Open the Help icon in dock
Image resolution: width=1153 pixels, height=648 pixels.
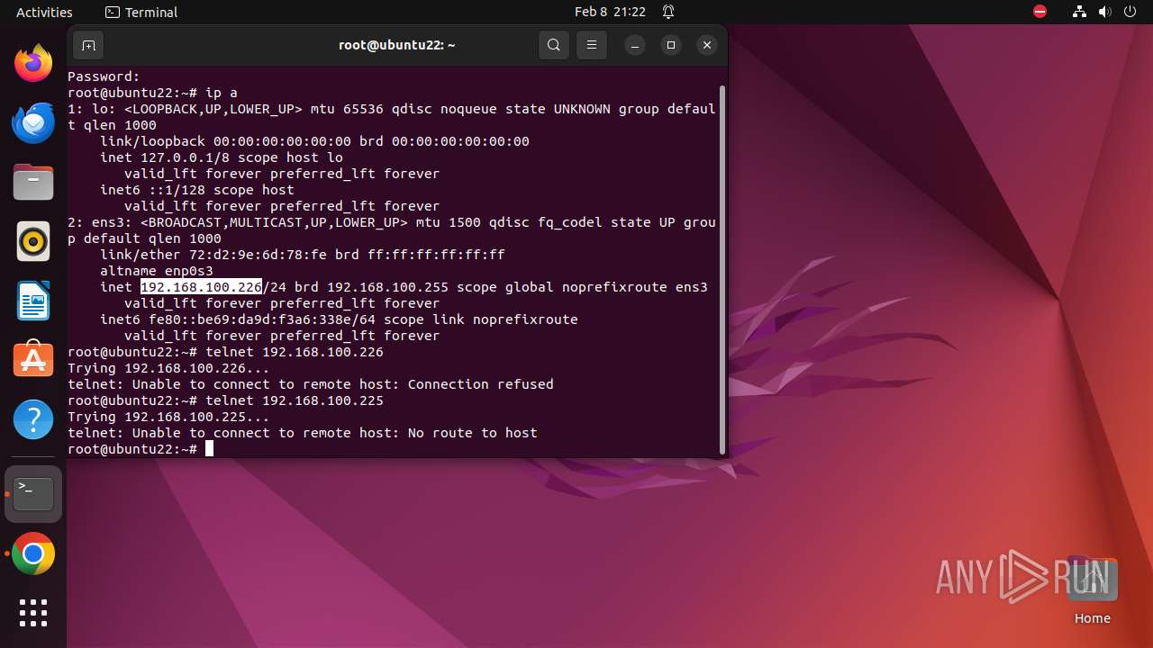click(33, 419)
